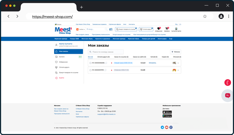Expand order PC-00000313761 details chevron
The height and width of the screenshot is (135, 234).
(178, 70)
